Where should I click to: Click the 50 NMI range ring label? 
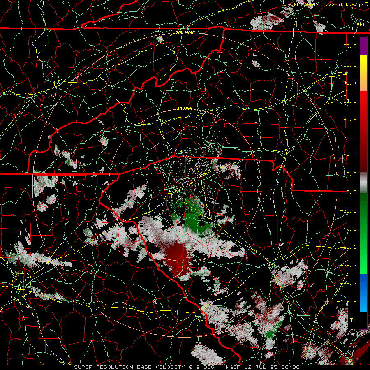(185, 109)
